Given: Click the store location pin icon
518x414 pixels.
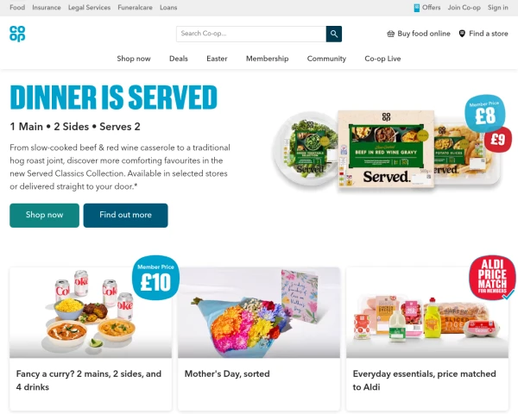Looking at the screenshot, I should click(x=462, y=34).
